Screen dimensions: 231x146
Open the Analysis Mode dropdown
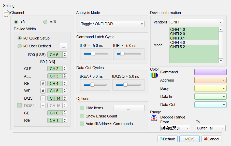[112, 24]
